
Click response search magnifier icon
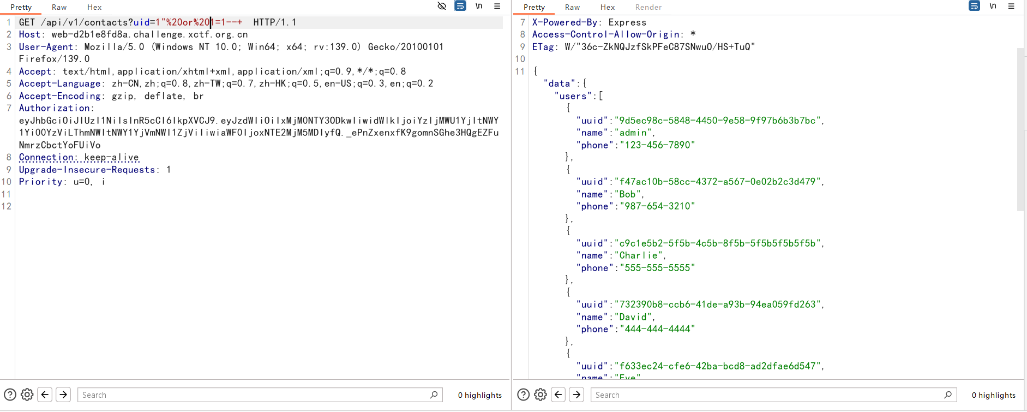(x=948, y=395)
